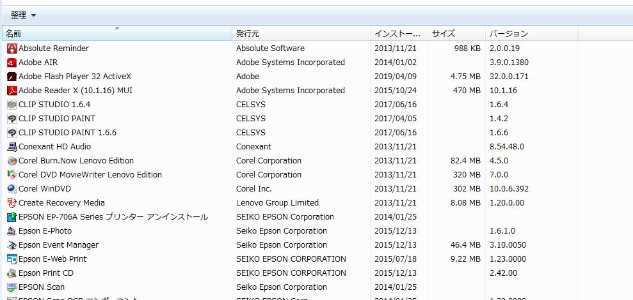
Task: Select the Epson E-Photo icon
Action: (12, 231)
